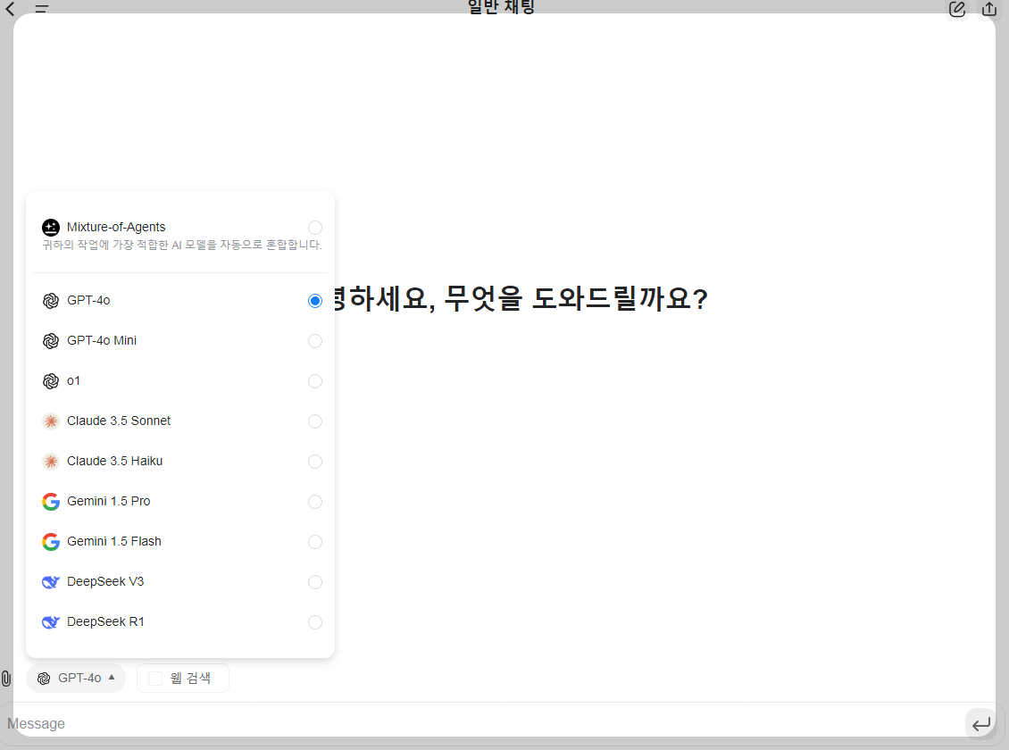Click the Google icon beside Gemini 1.5 Pro
This screenshot has width=1009, height=750.
(x=51, y=502)
